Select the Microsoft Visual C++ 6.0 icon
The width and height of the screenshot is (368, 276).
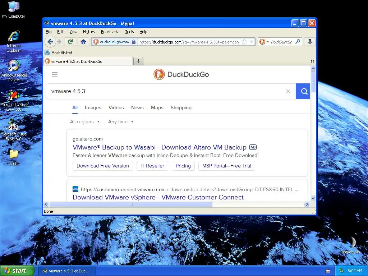point(14,101)
